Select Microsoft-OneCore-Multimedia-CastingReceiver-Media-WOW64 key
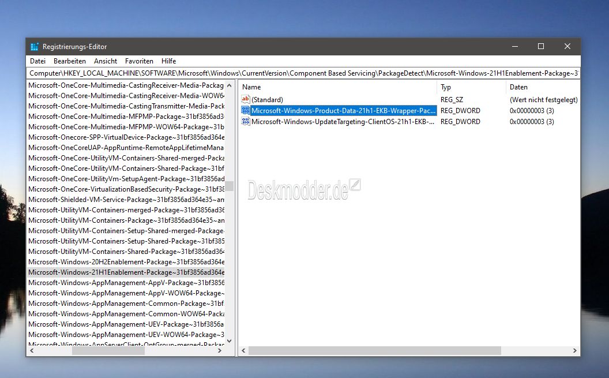 pyautogui.click(x=126, y=96)
